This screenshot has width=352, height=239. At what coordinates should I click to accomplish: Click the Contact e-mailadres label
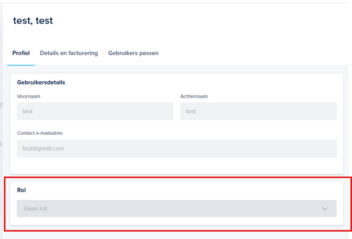pyautogui.click(x=39, y=133)
